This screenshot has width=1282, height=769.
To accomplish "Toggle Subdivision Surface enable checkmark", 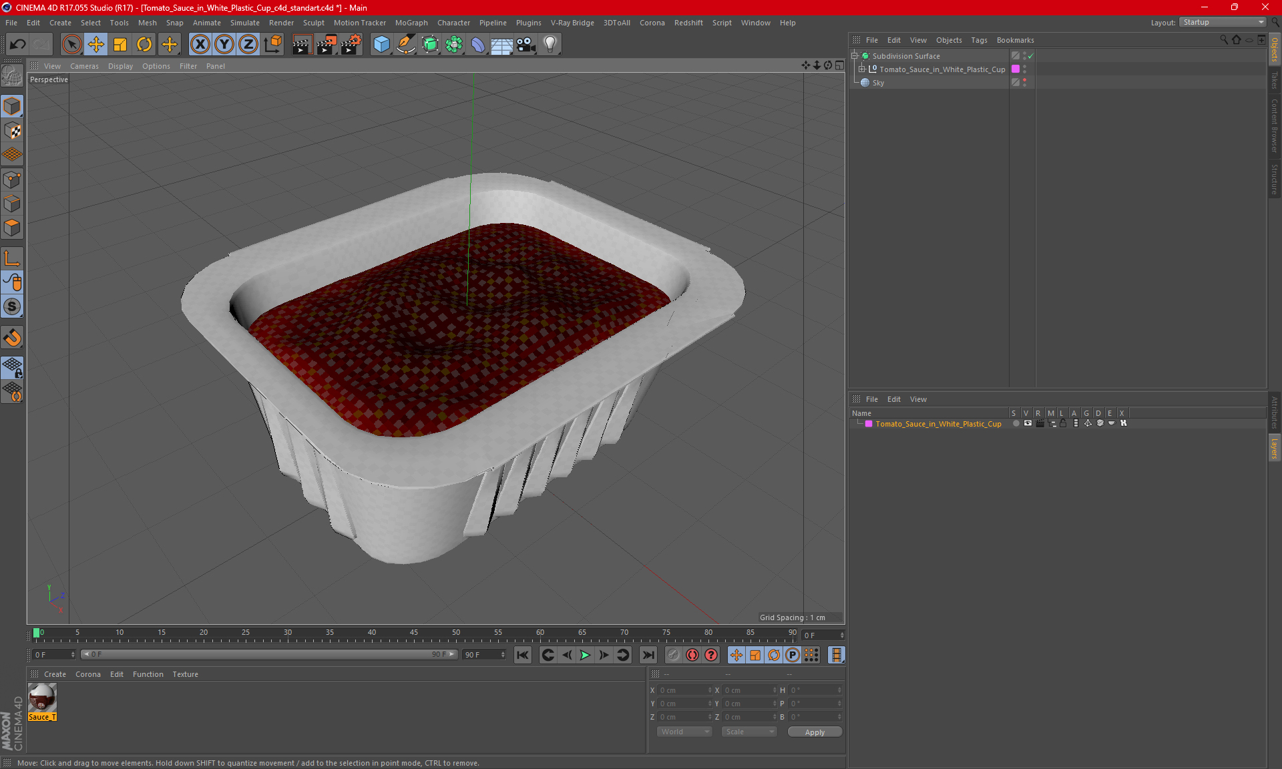I will coord(1031,56).
